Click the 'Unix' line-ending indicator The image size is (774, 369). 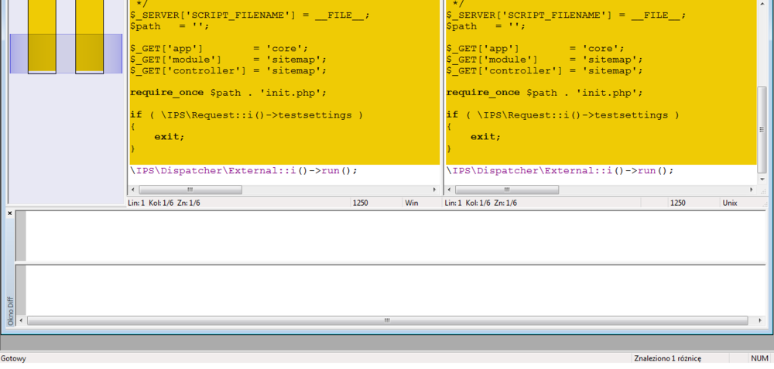[x=729, y=203]
